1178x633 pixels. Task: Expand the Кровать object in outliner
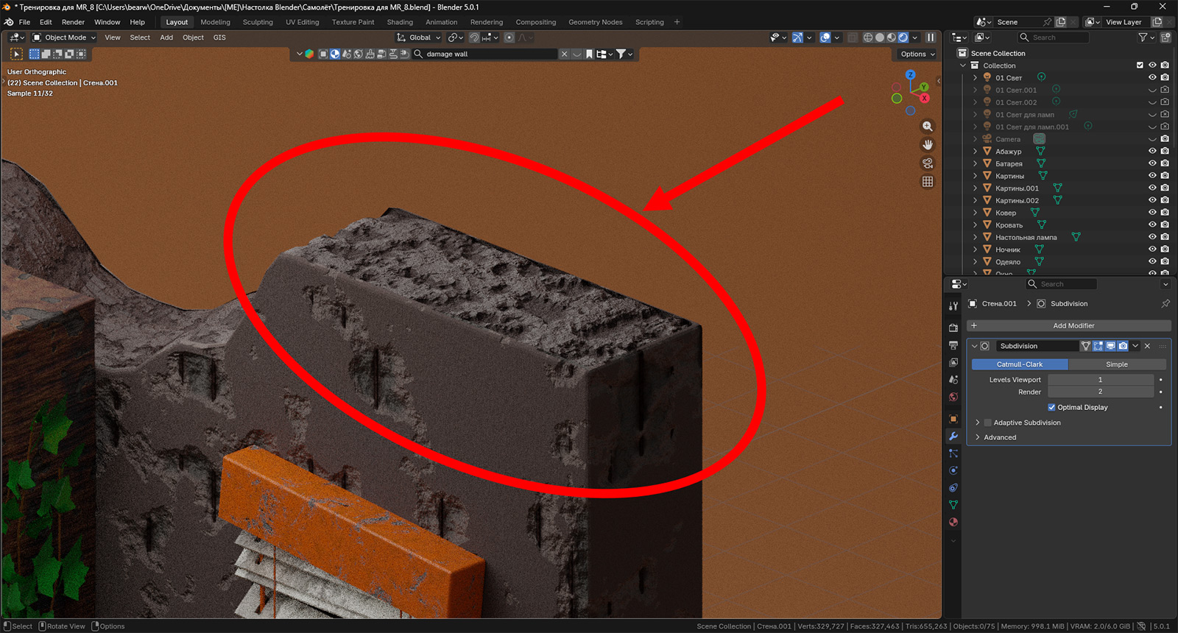pyautogui.click(x=976, y=225)
